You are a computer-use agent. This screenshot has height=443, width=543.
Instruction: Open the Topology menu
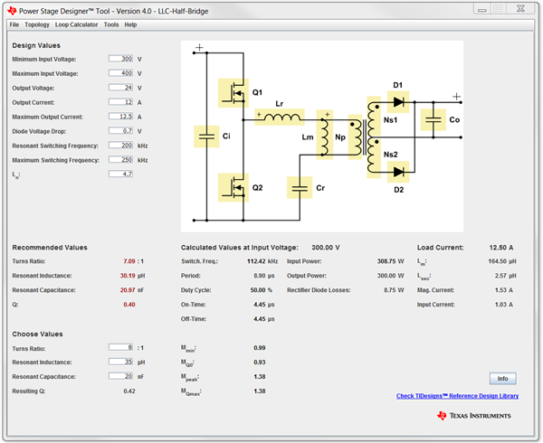click(37, 24)
